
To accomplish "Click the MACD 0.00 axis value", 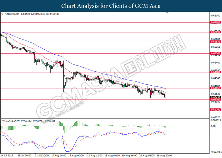I will (213, 126).
